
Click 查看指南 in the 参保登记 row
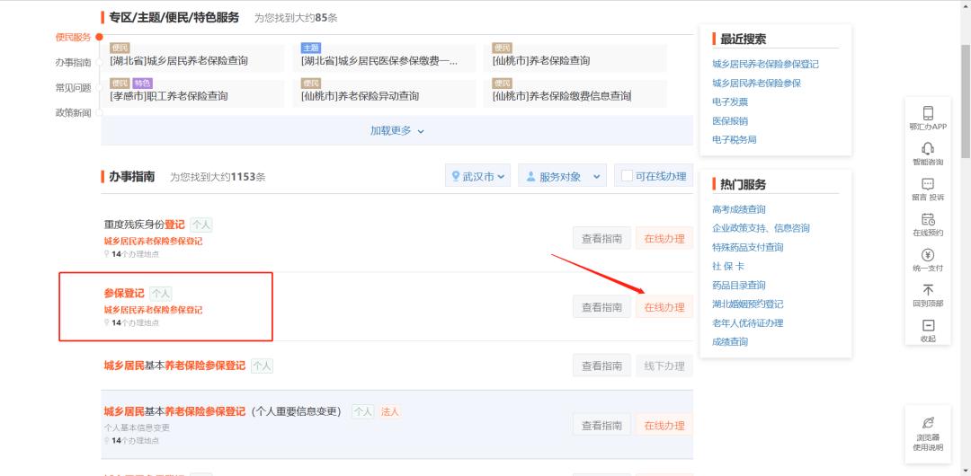(x=601, y=307)
